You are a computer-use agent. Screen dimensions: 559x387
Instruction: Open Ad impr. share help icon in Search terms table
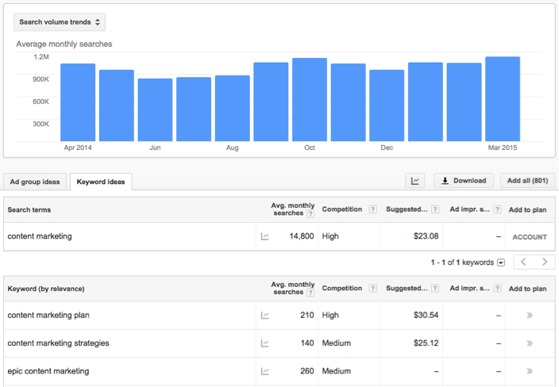pyautogui.click(x=497, y=209)
